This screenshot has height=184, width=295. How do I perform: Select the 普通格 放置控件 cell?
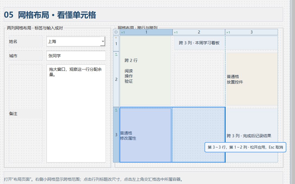pos(252,79)
